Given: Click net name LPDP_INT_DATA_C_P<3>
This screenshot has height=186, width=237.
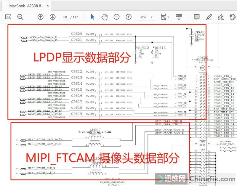Looking at the screenshot, I should coord(45,114).
